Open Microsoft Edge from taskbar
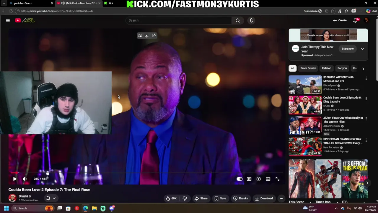The width and height of the screenshot is (378, 213). pyautogui.click(x=85, y=208)
